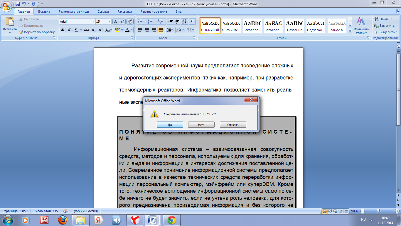The width and height of the screenshot is (401, 226).
Task: Click Undo icon in Quick Access toolbar
Action: (24, 4)
